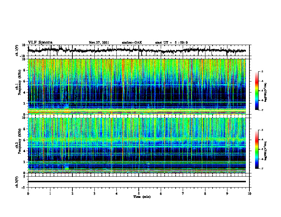
Task: Click the "-3" label on ch.2 color bar
Action: [x=262, y=130]
